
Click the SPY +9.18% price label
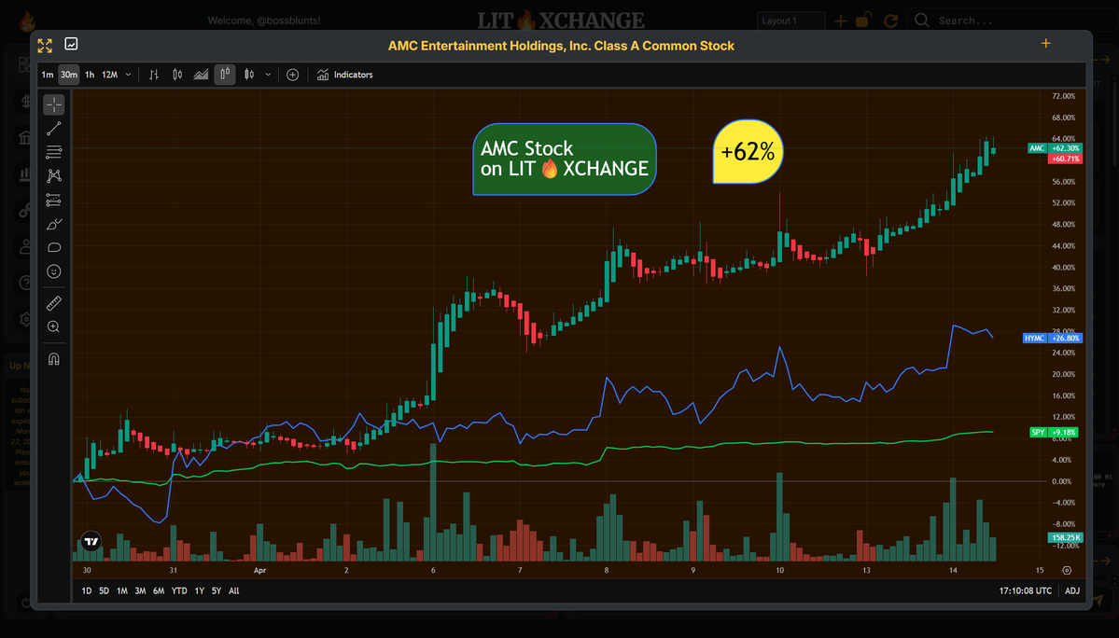[x=1054, y=432]
